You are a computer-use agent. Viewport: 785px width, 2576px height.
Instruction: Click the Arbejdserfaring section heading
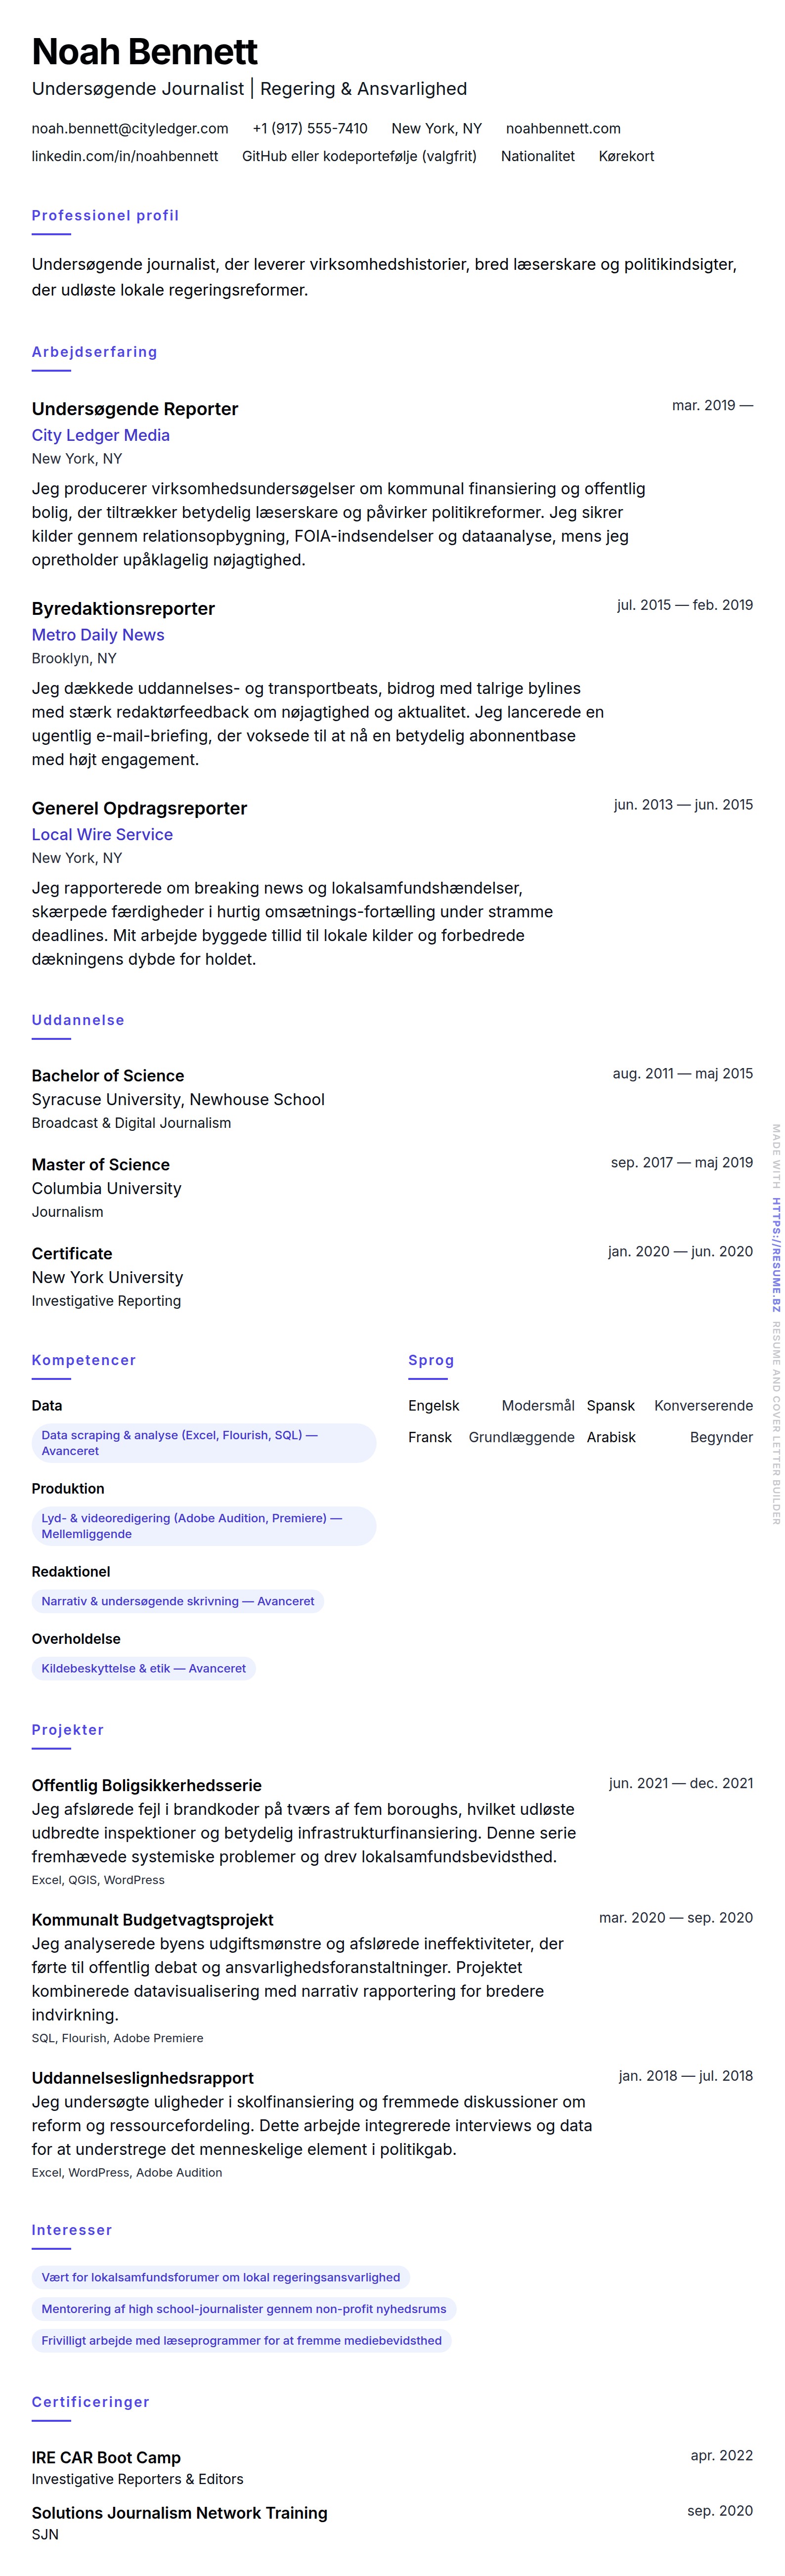pyautogui.click(x=94, y=352)
